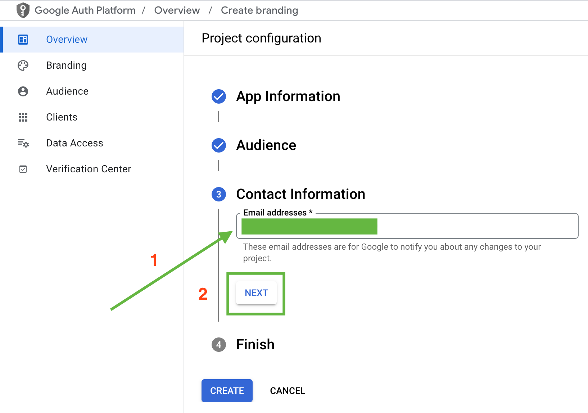This screenshot has height=413, width=588.
Task: Click the Data Access settings-list icon
Action: point(23,143)
